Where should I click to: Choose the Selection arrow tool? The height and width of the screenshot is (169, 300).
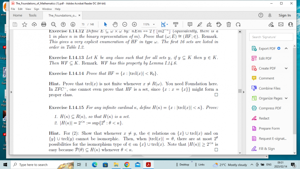(x=105, y=24)
